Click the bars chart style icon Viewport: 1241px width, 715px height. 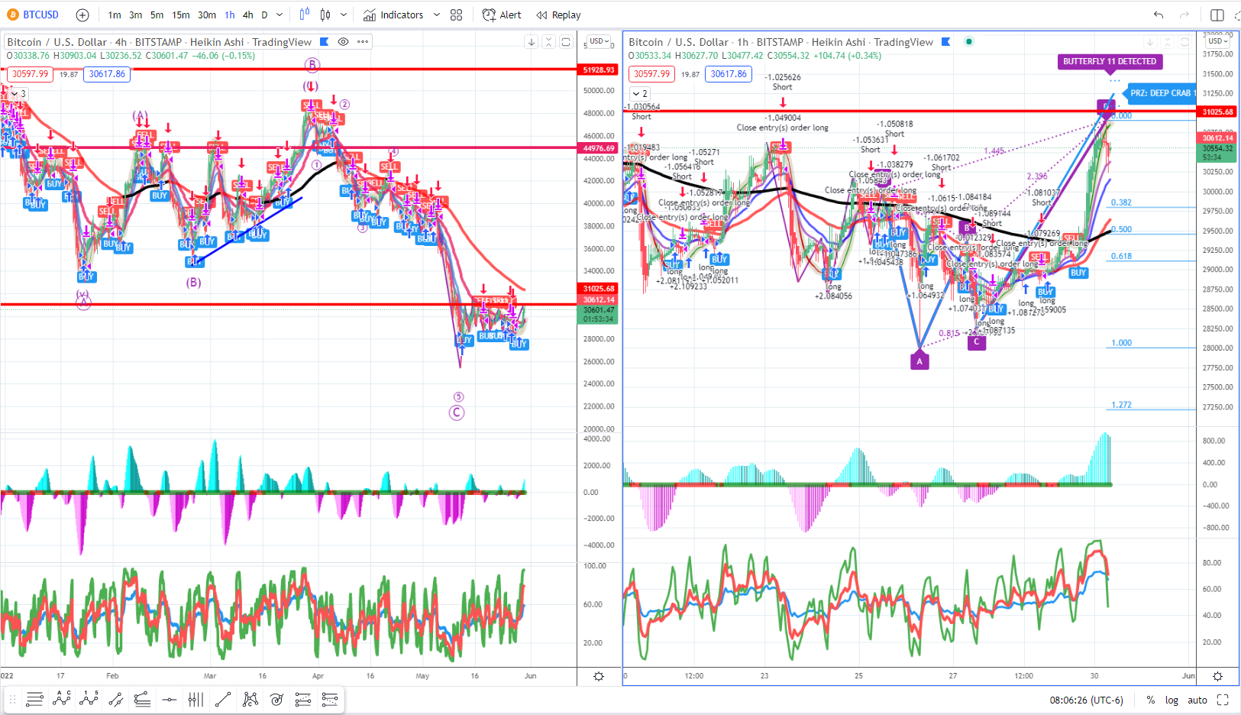[x=305, y=15]
